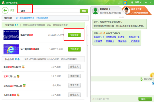Click the gold medal badge in title bar
Screen dimensions: 154x102
125,3
